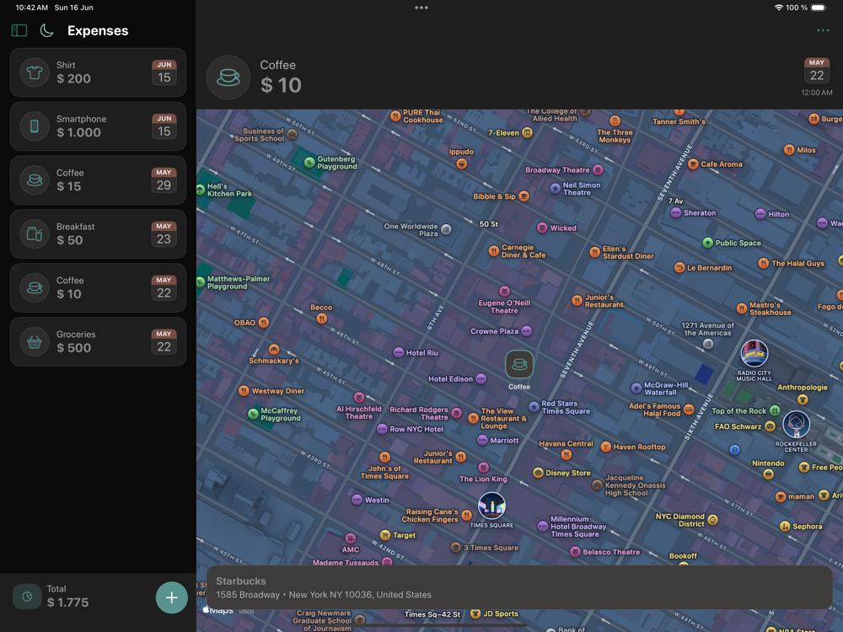Select the Shirt $ 200 expense

click(x=98, y=72)
